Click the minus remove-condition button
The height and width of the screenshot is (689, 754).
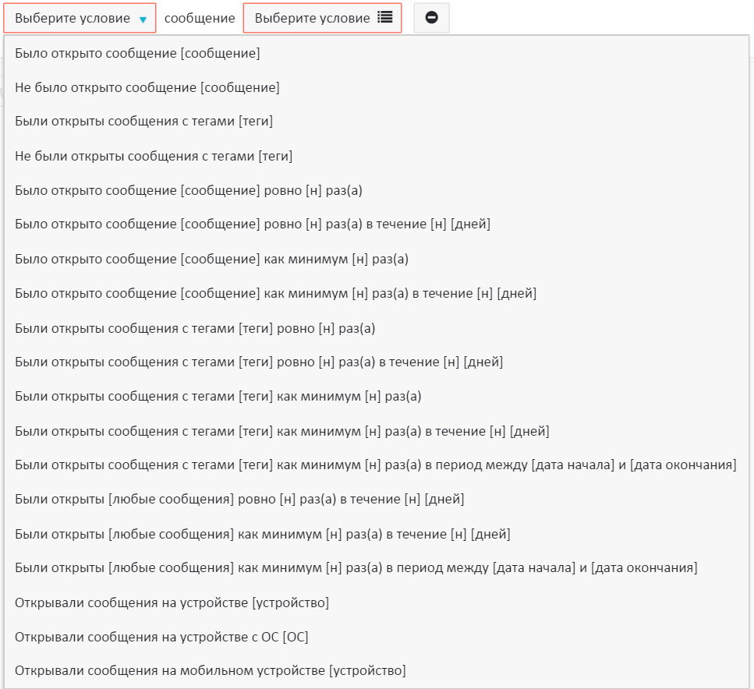[431, 18]
